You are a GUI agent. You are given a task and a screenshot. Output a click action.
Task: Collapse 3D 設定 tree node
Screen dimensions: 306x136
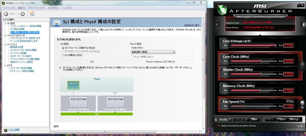(5, 23)
